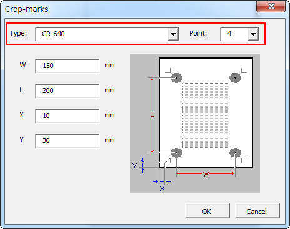
Task: Confirm the crop-marks settings with OK
Action: click(x=207, y=211)
